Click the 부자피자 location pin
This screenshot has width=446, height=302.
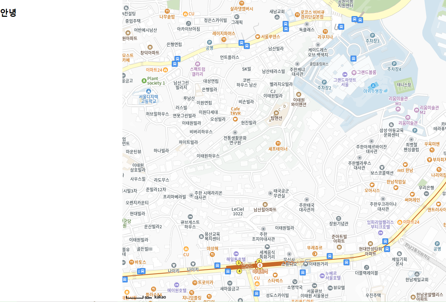(430, 159)
